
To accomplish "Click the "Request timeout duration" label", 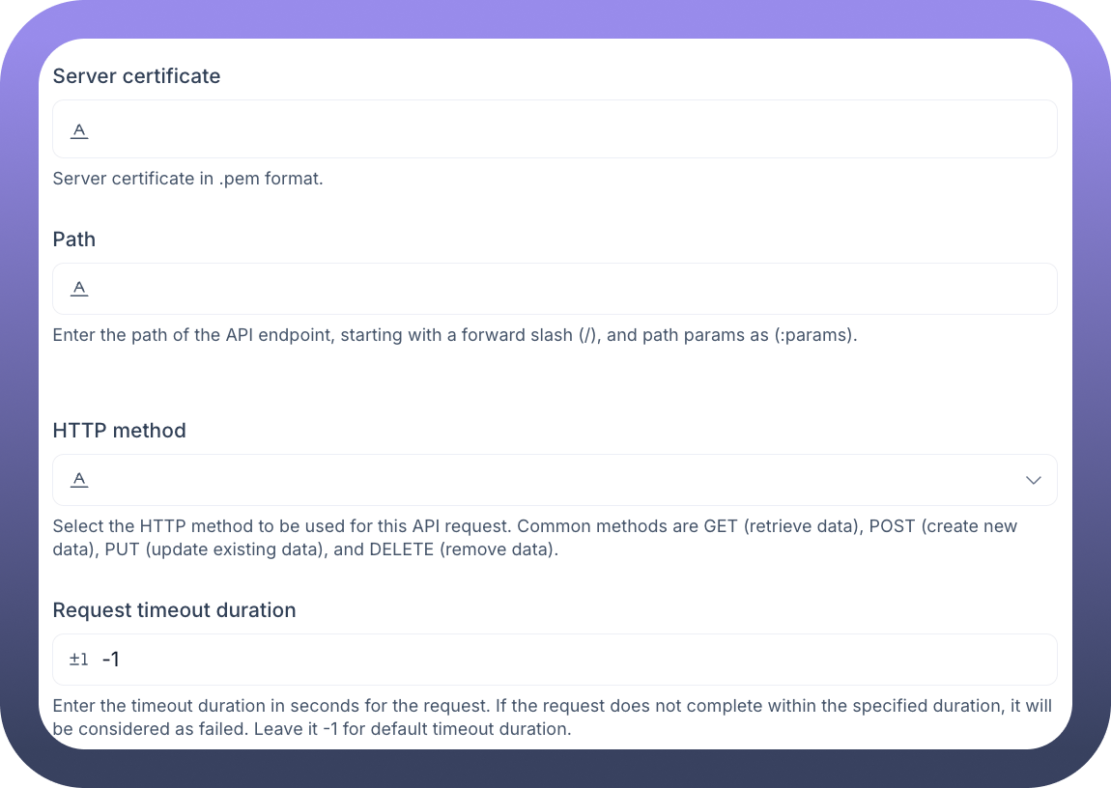I will click(174, 610).
